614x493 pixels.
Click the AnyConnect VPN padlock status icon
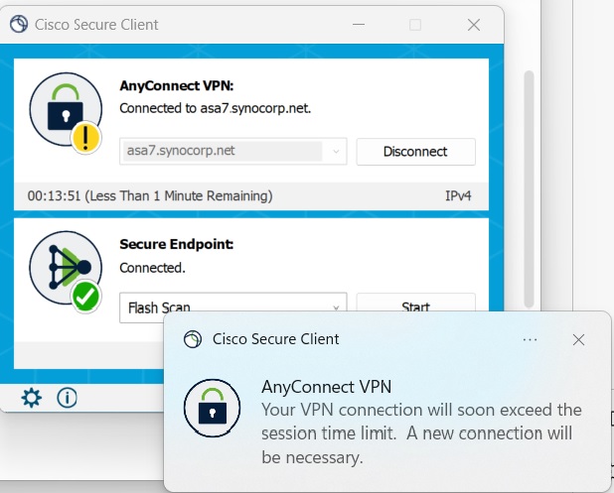pos(66,109)
